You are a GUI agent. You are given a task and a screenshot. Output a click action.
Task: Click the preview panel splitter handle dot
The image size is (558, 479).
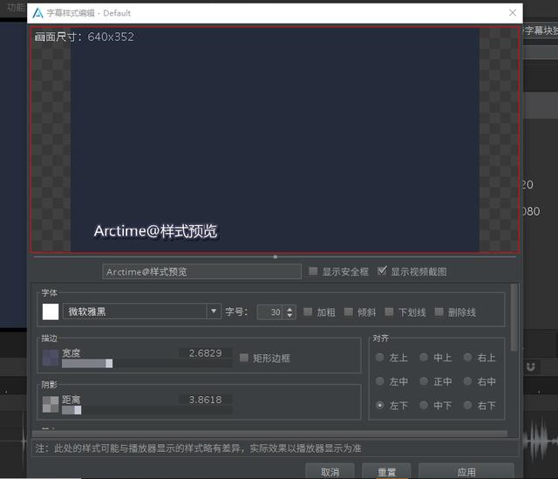tap(276, 257)
